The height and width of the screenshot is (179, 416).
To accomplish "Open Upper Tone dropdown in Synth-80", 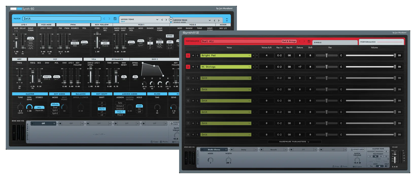I will coord(157,20).
